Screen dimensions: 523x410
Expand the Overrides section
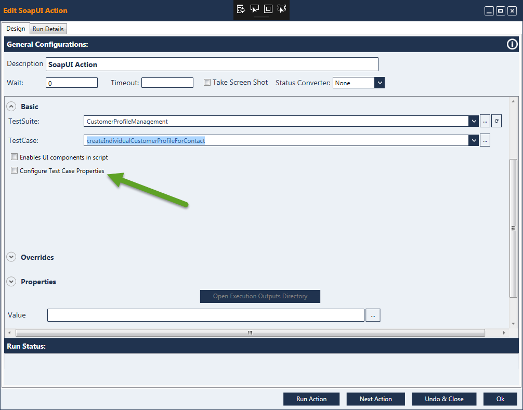coord(11,257)
